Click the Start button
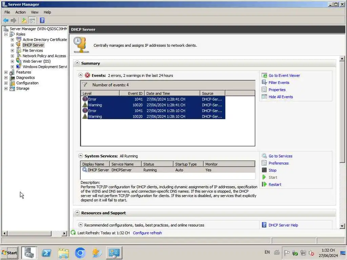Screen dimensions: 347x260 (x=9, y=253)
